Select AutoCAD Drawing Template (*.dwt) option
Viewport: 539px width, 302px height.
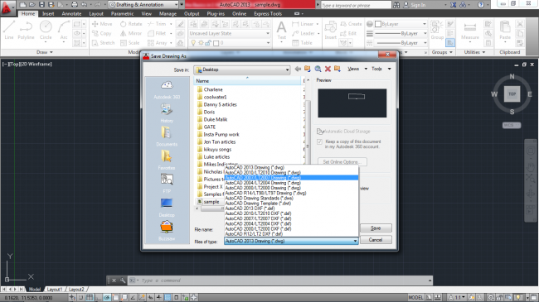291,204
